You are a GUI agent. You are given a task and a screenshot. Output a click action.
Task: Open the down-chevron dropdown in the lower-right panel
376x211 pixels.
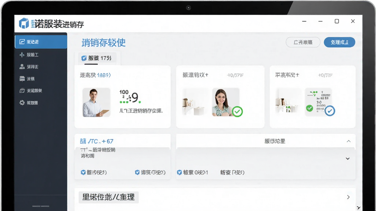coord(348,159)
